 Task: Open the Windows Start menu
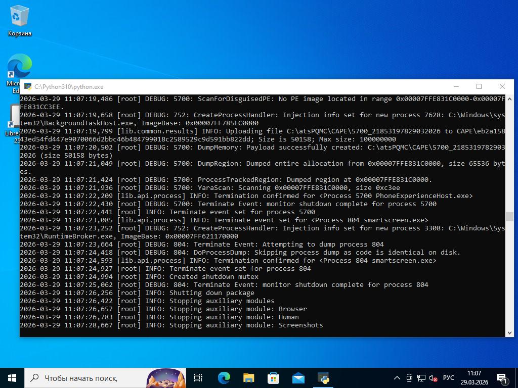pos(12,377)
